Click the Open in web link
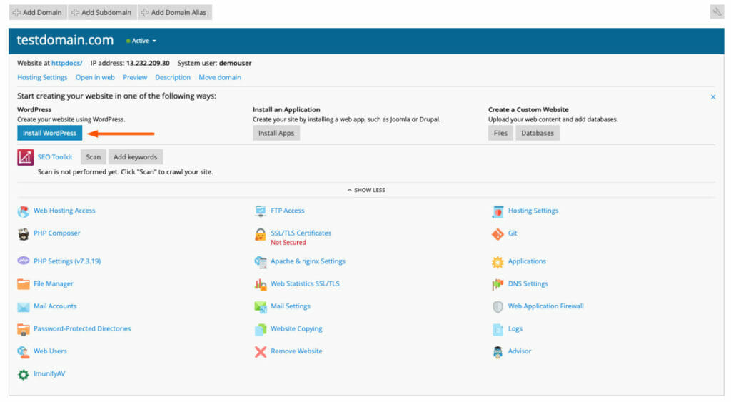 (95, 77)
